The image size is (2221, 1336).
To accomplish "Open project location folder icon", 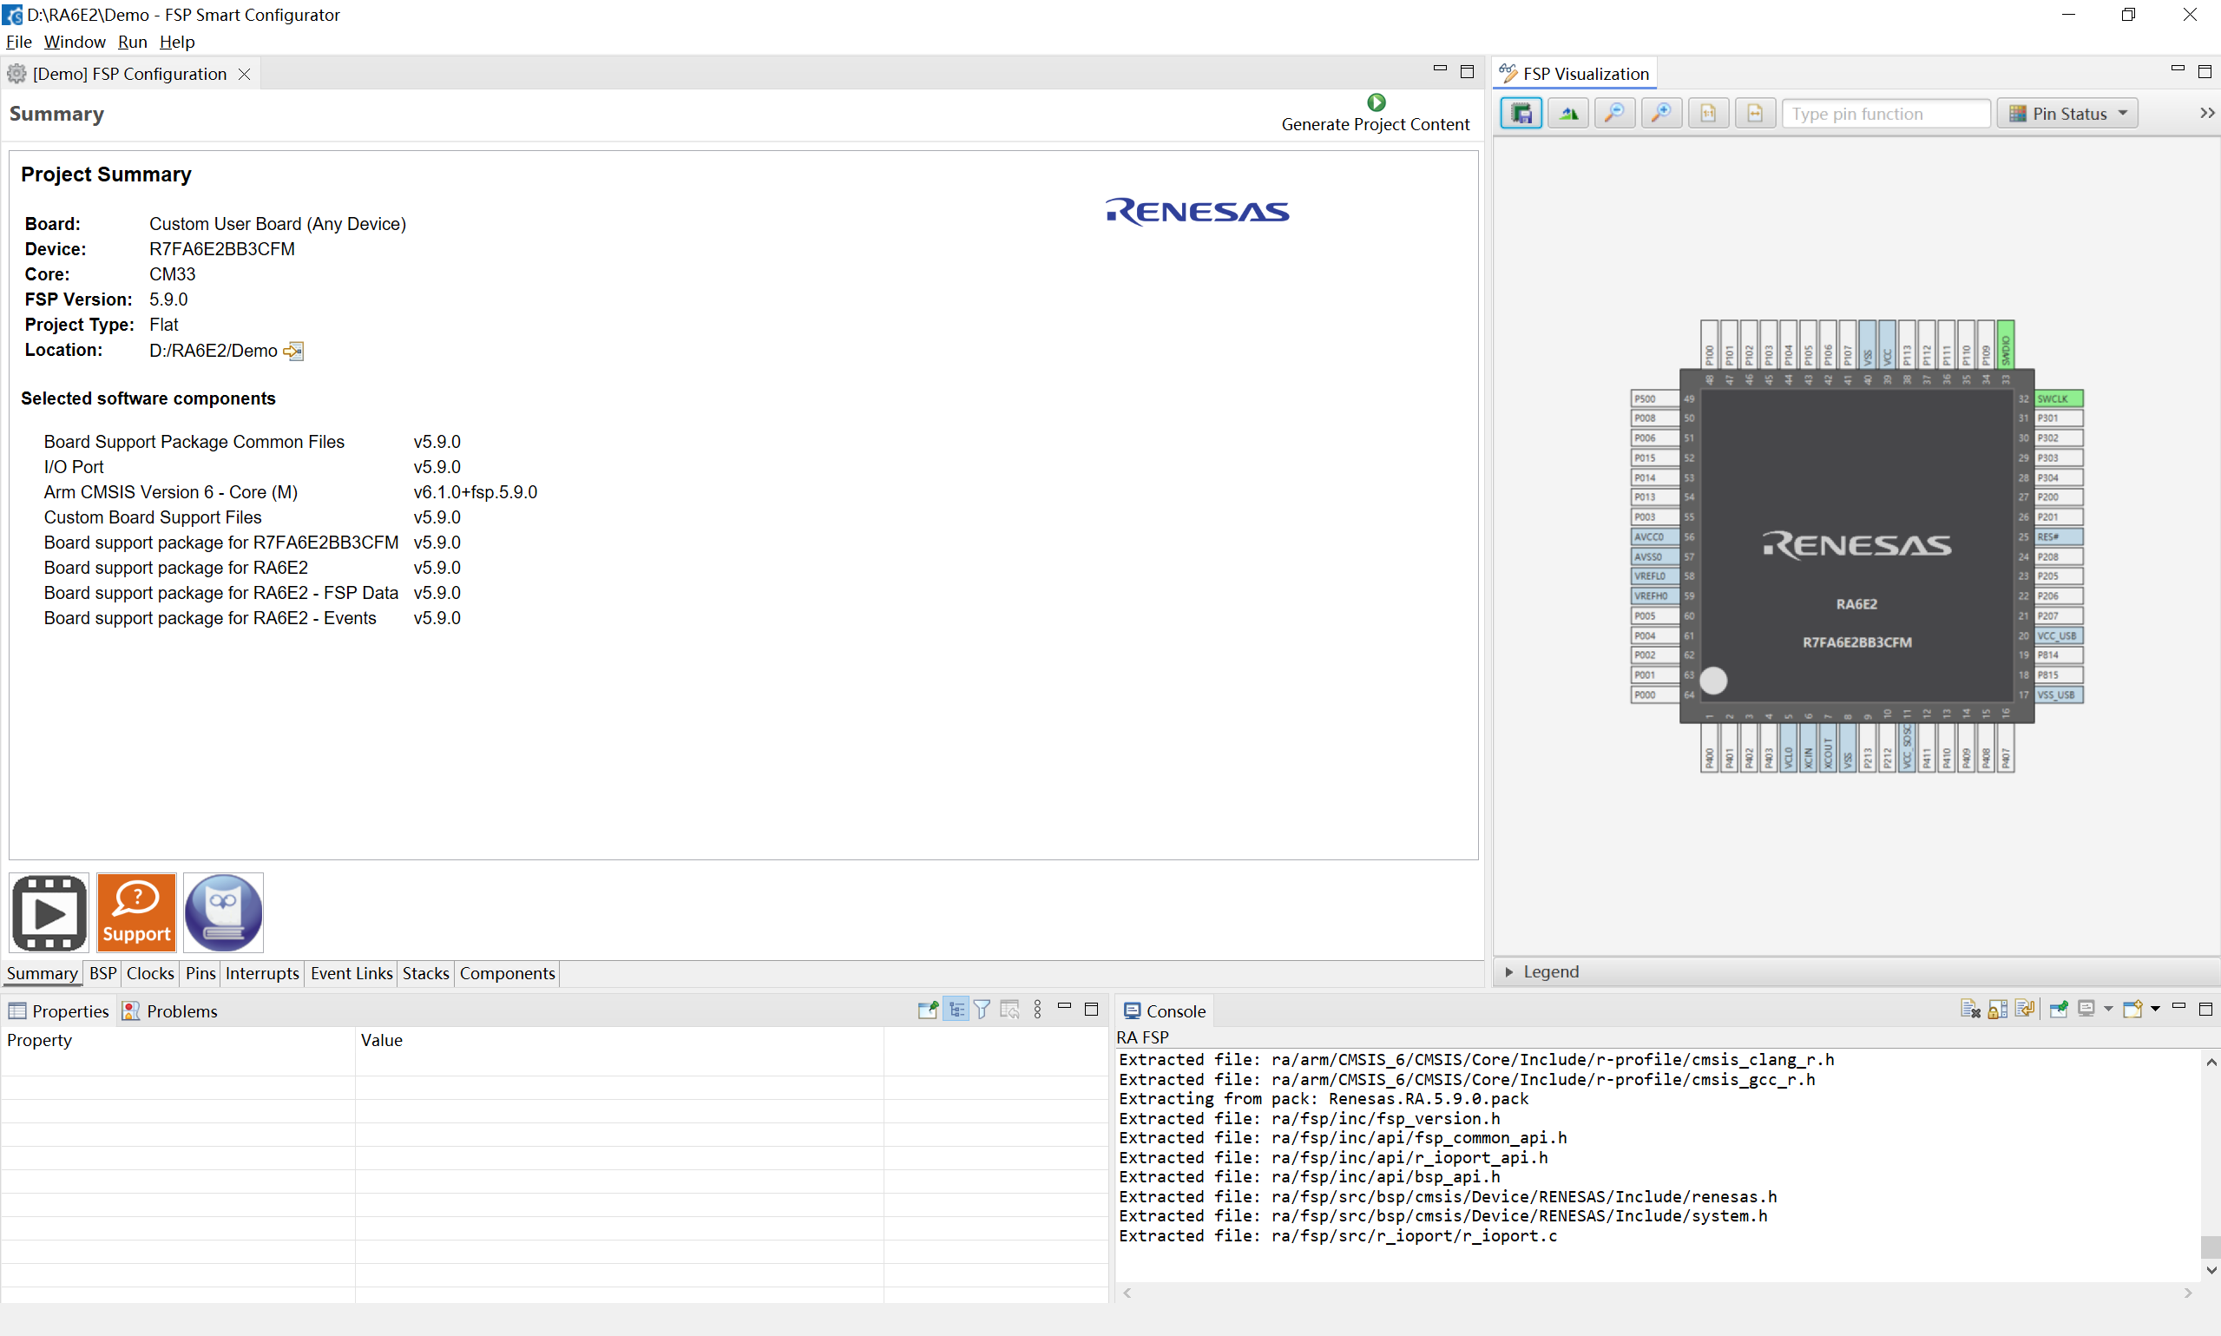I will point(293,351).
